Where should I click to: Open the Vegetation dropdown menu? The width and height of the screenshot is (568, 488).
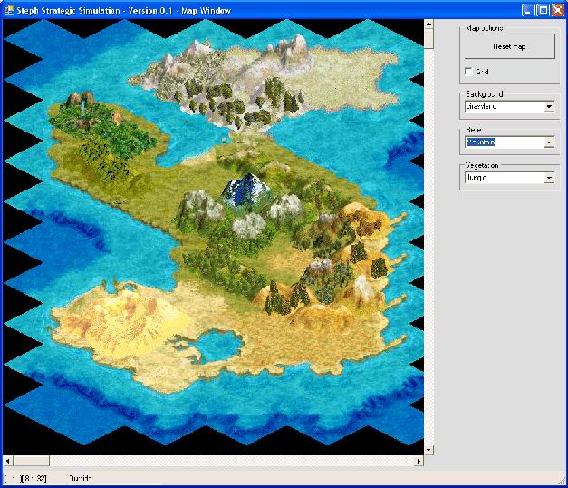[x=548, y=178]
